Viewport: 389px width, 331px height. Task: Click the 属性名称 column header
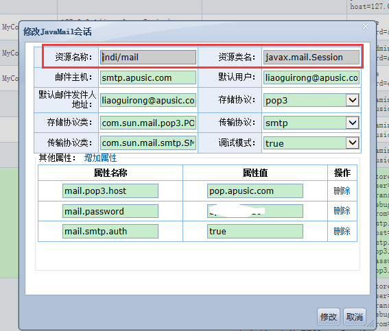click(110, 173)
